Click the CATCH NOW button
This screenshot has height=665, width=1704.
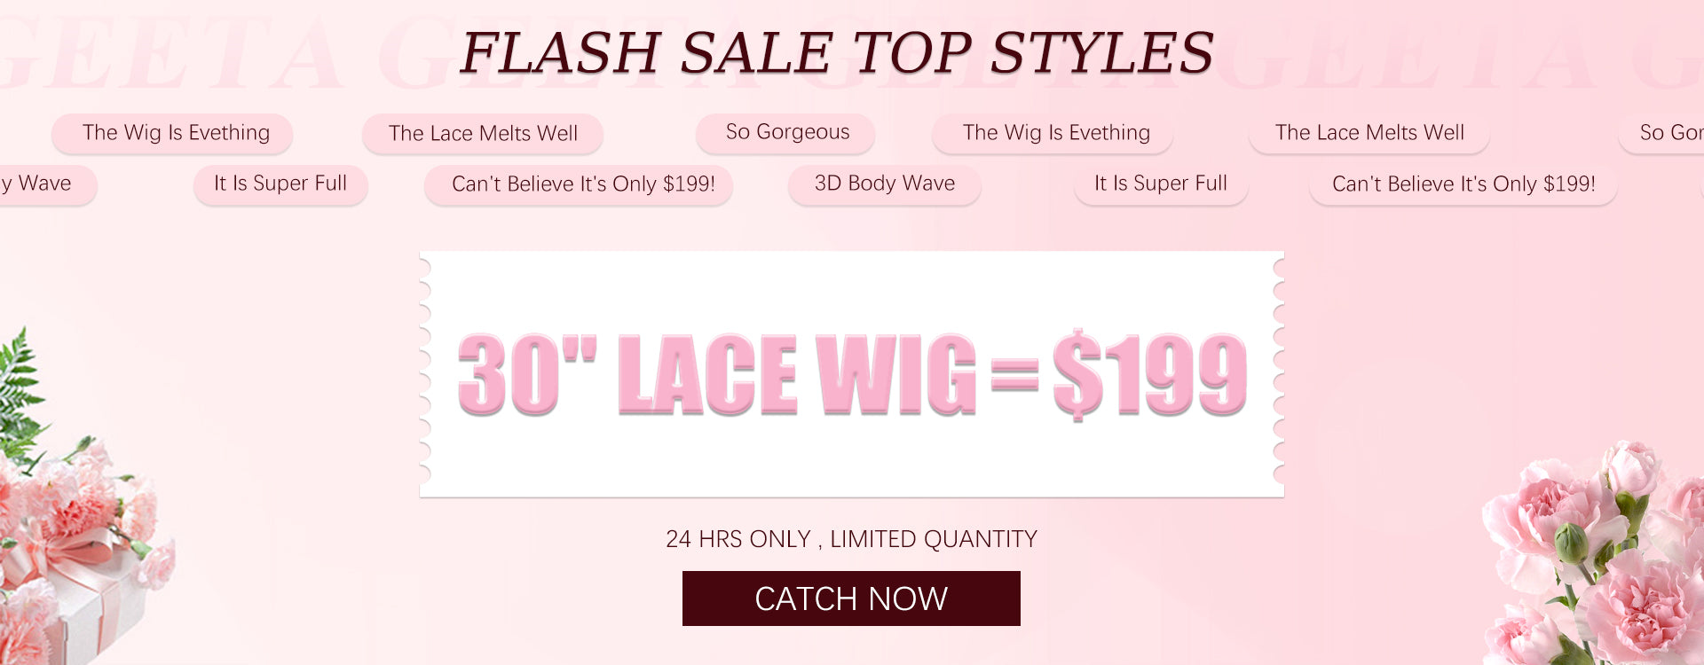pyautogui.click(x=851, y=598)
